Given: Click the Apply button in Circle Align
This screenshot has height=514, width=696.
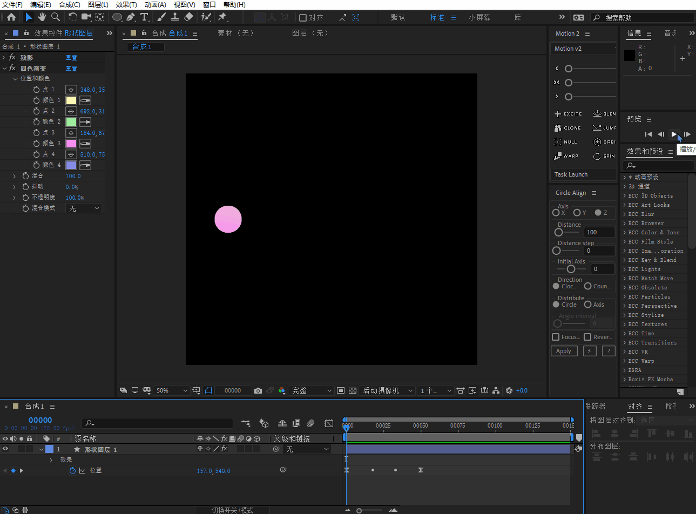Looking at the screenshot, I should click(564, 351).
